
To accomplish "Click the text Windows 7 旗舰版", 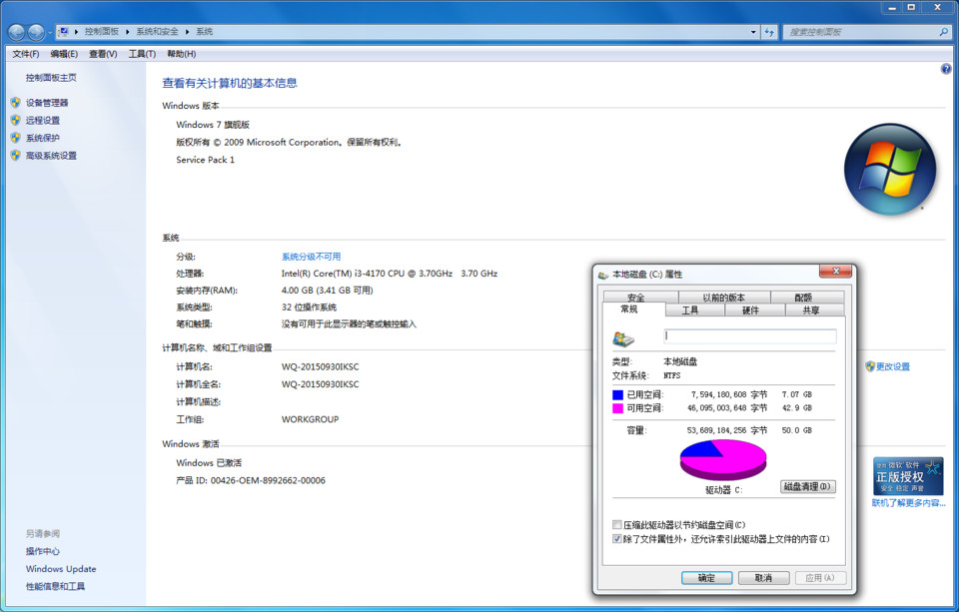I will click(x=213, y=124).
